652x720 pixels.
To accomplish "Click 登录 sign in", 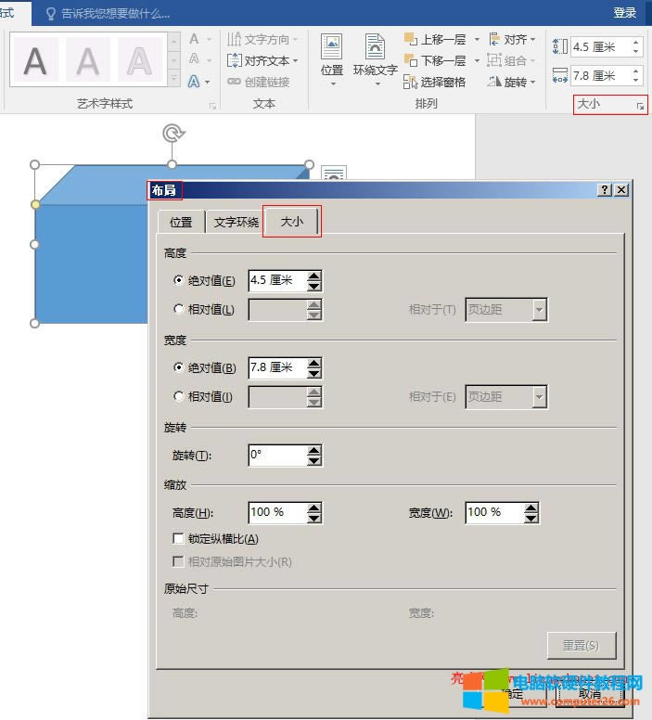I will click(625, 12).
